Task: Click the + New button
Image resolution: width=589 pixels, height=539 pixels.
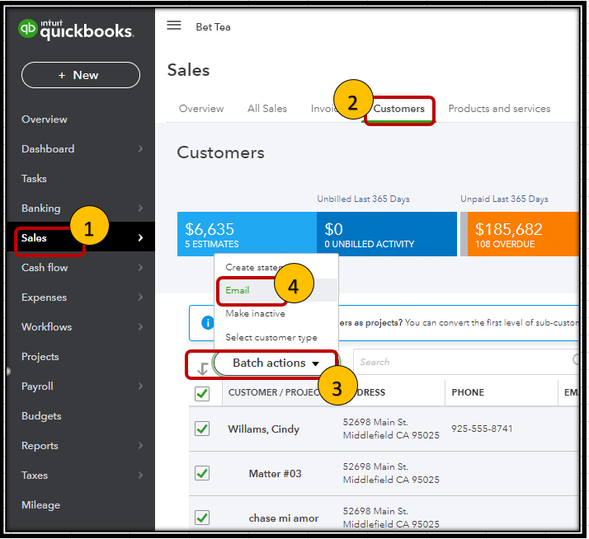Action: coord(81,75)
